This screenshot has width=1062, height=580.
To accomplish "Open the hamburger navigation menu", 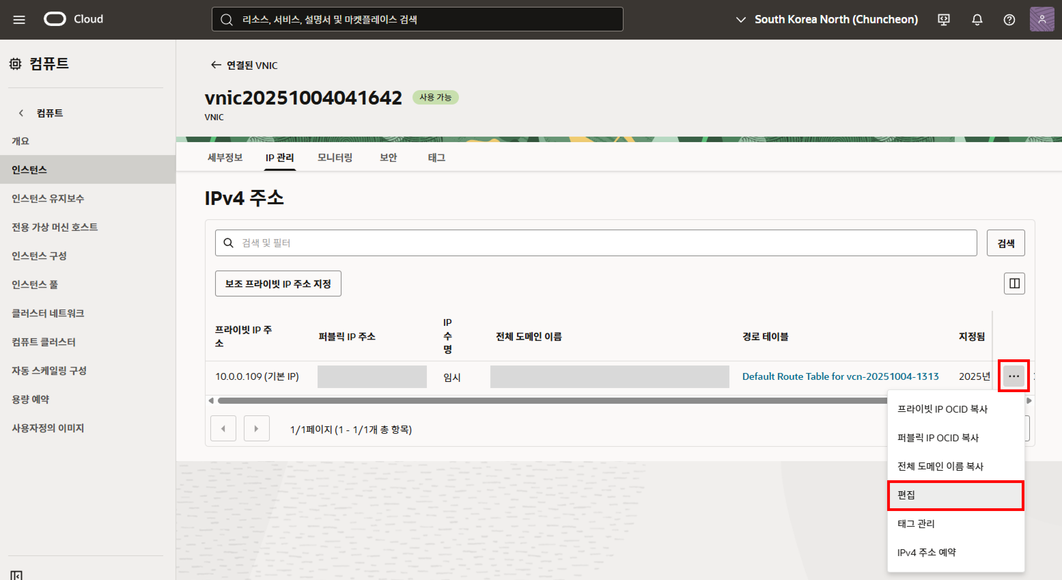I will 19,19.
